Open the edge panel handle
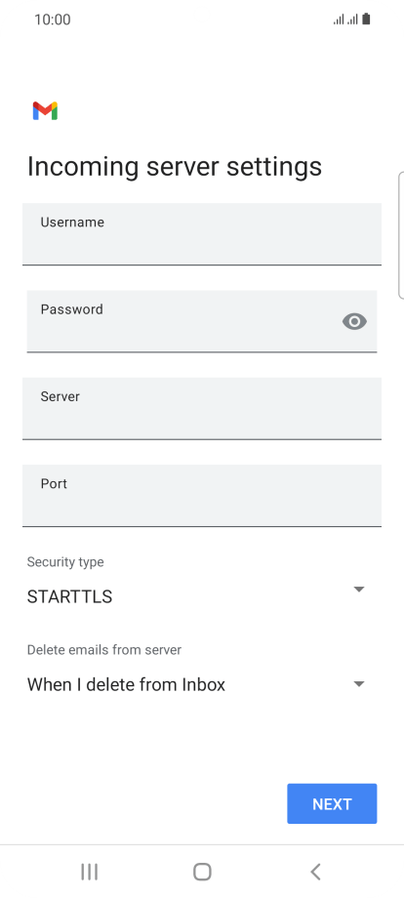Image resolution: width=404 pixels, height=898 pixels. pos(400,235)
